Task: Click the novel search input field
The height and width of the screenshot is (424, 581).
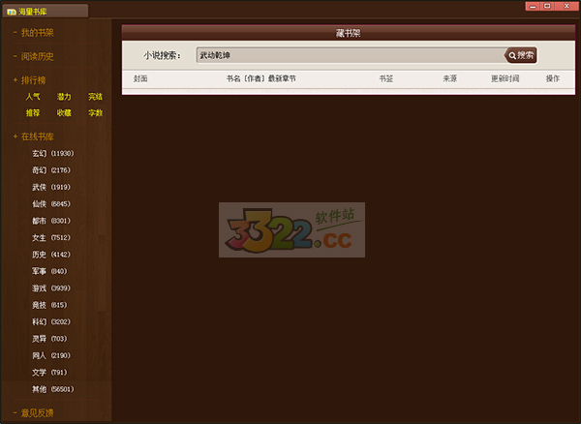Action: tap(351, 55)
